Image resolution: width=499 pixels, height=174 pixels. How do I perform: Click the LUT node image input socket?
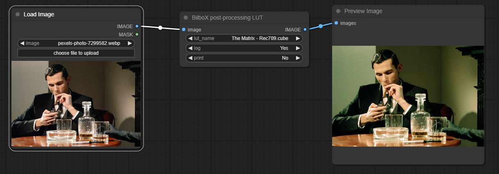click(x=183, y=29)
